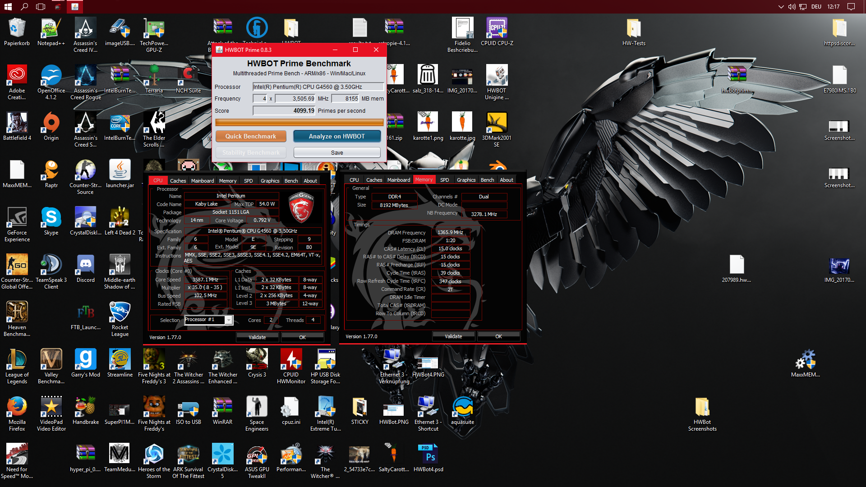
Task: Open Task View in taskbar
Action: [41, 7]
